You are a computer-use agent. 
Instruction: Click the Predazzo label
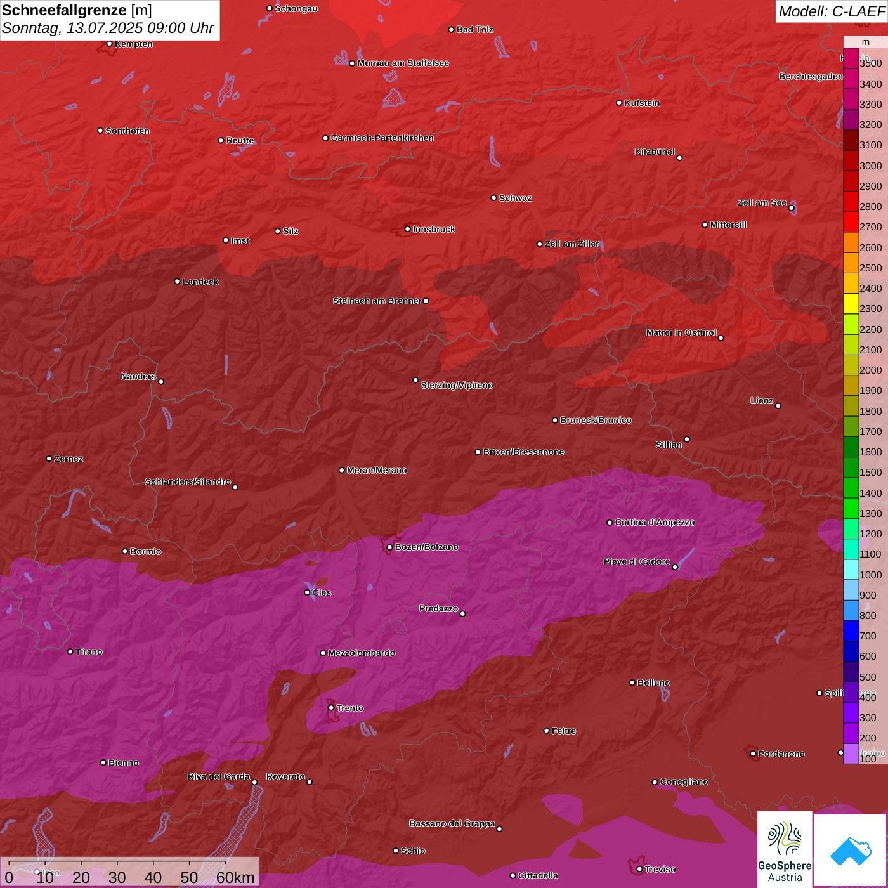438,608
